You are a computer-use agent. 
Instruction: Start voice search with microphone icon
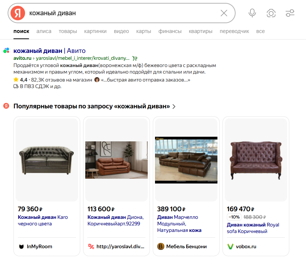click(252, 13)
